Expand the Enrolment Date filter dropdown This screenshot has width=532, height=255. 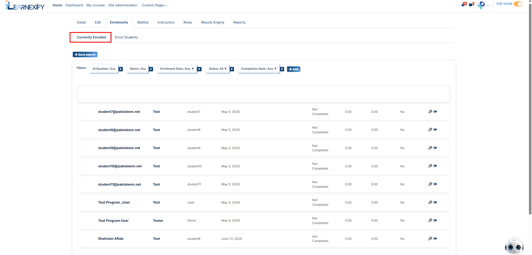pyautogui.click(x=177, y=69)
